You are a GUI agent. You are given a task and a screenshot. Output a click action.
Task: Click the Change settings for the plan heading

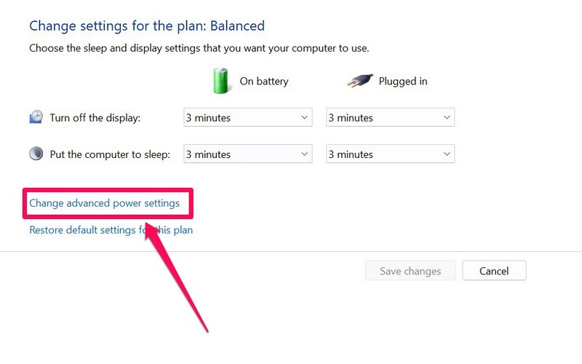147,26
